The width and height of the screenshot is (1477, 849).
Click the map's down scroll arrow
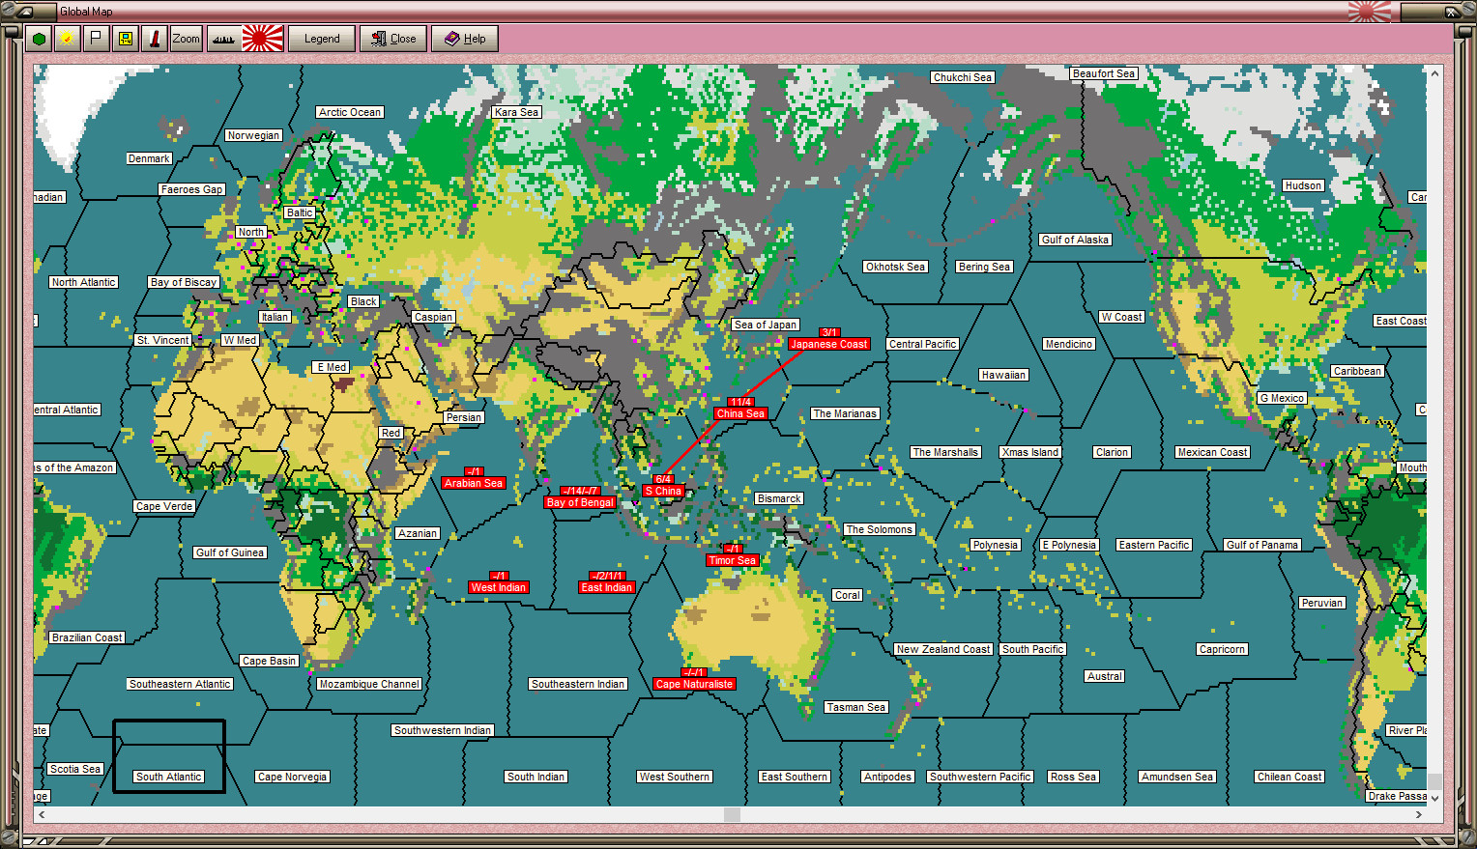(x=1435, y=798)
